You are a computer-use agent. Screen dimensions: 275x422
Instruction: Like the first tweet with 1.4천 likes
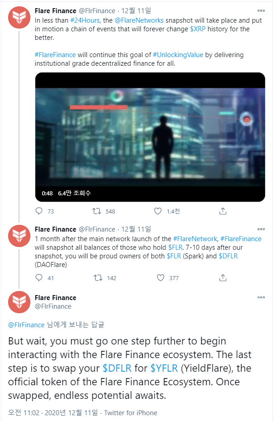[158, 211]
